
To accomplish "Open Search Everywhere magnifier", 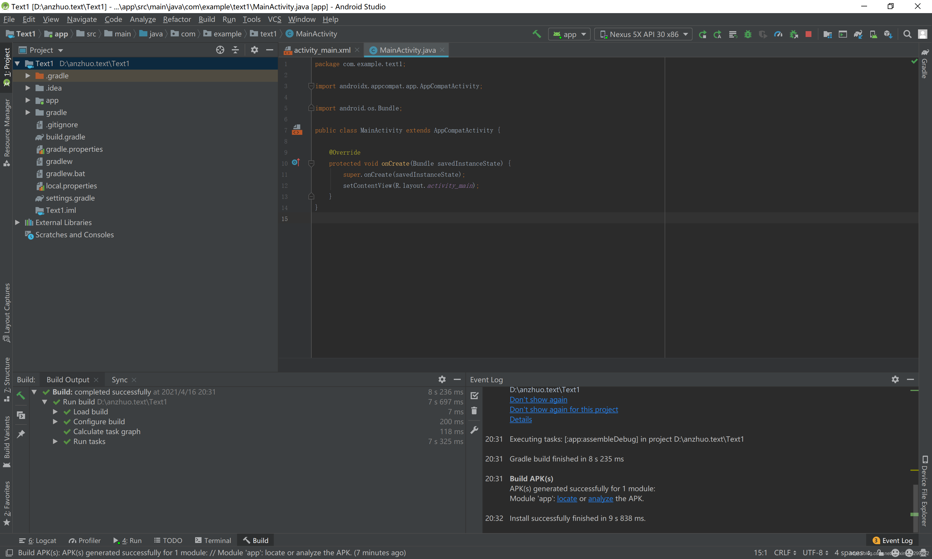I will (x=908, y=34).
